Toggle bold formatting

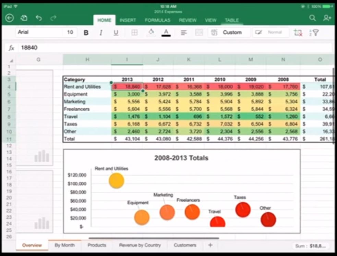(86, 32)
